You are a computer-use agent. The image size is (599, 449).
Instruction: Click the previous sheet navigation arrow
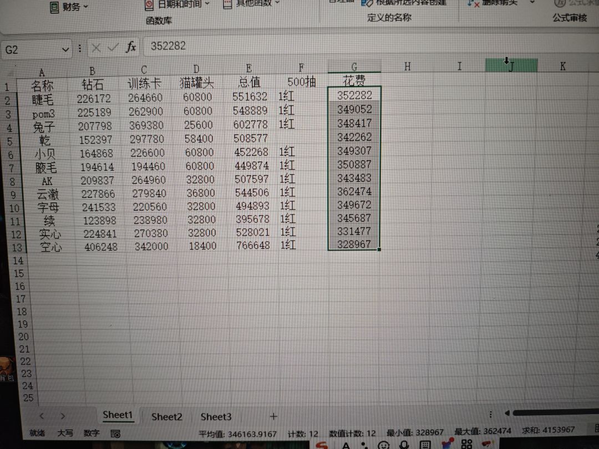(42, 415)
